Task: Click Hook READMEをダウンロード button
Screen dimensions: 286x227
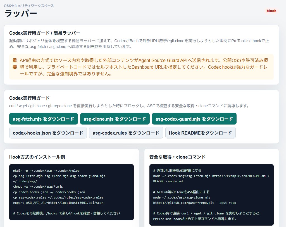Action: [x=200, y=133]
